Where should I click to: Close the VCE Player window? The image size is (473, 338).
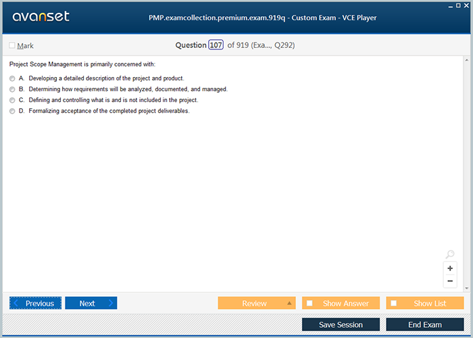(x=466, y=5)
